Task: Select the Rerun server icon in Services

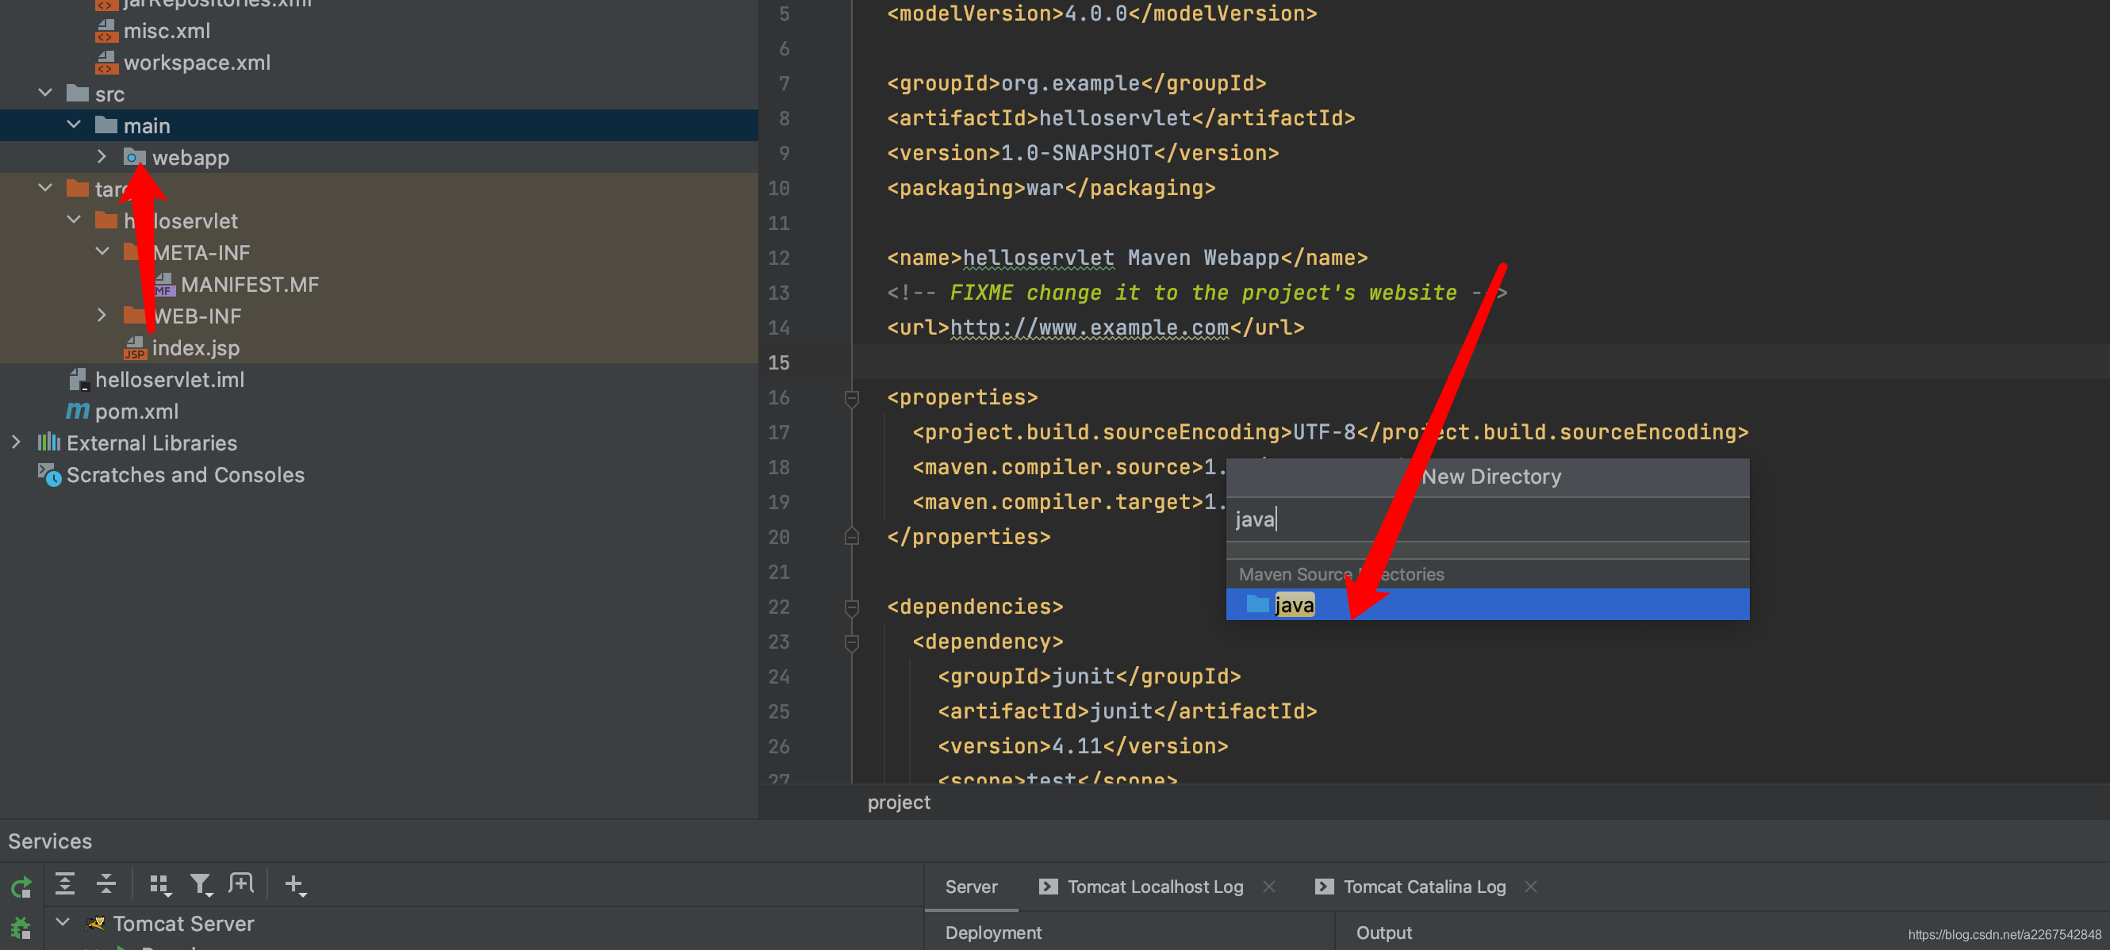Action: point(21,885)
